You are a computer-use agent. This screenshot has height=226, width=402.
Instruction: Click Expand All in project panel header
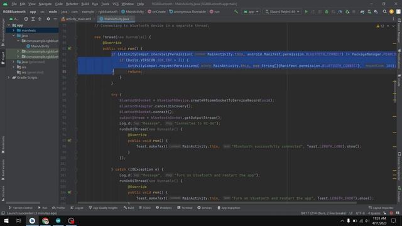(33, 19)
